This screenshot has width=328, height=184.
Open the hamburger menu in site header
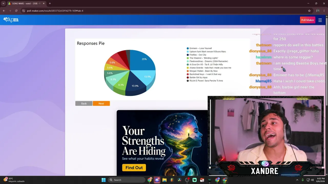(x=320, y=20)
